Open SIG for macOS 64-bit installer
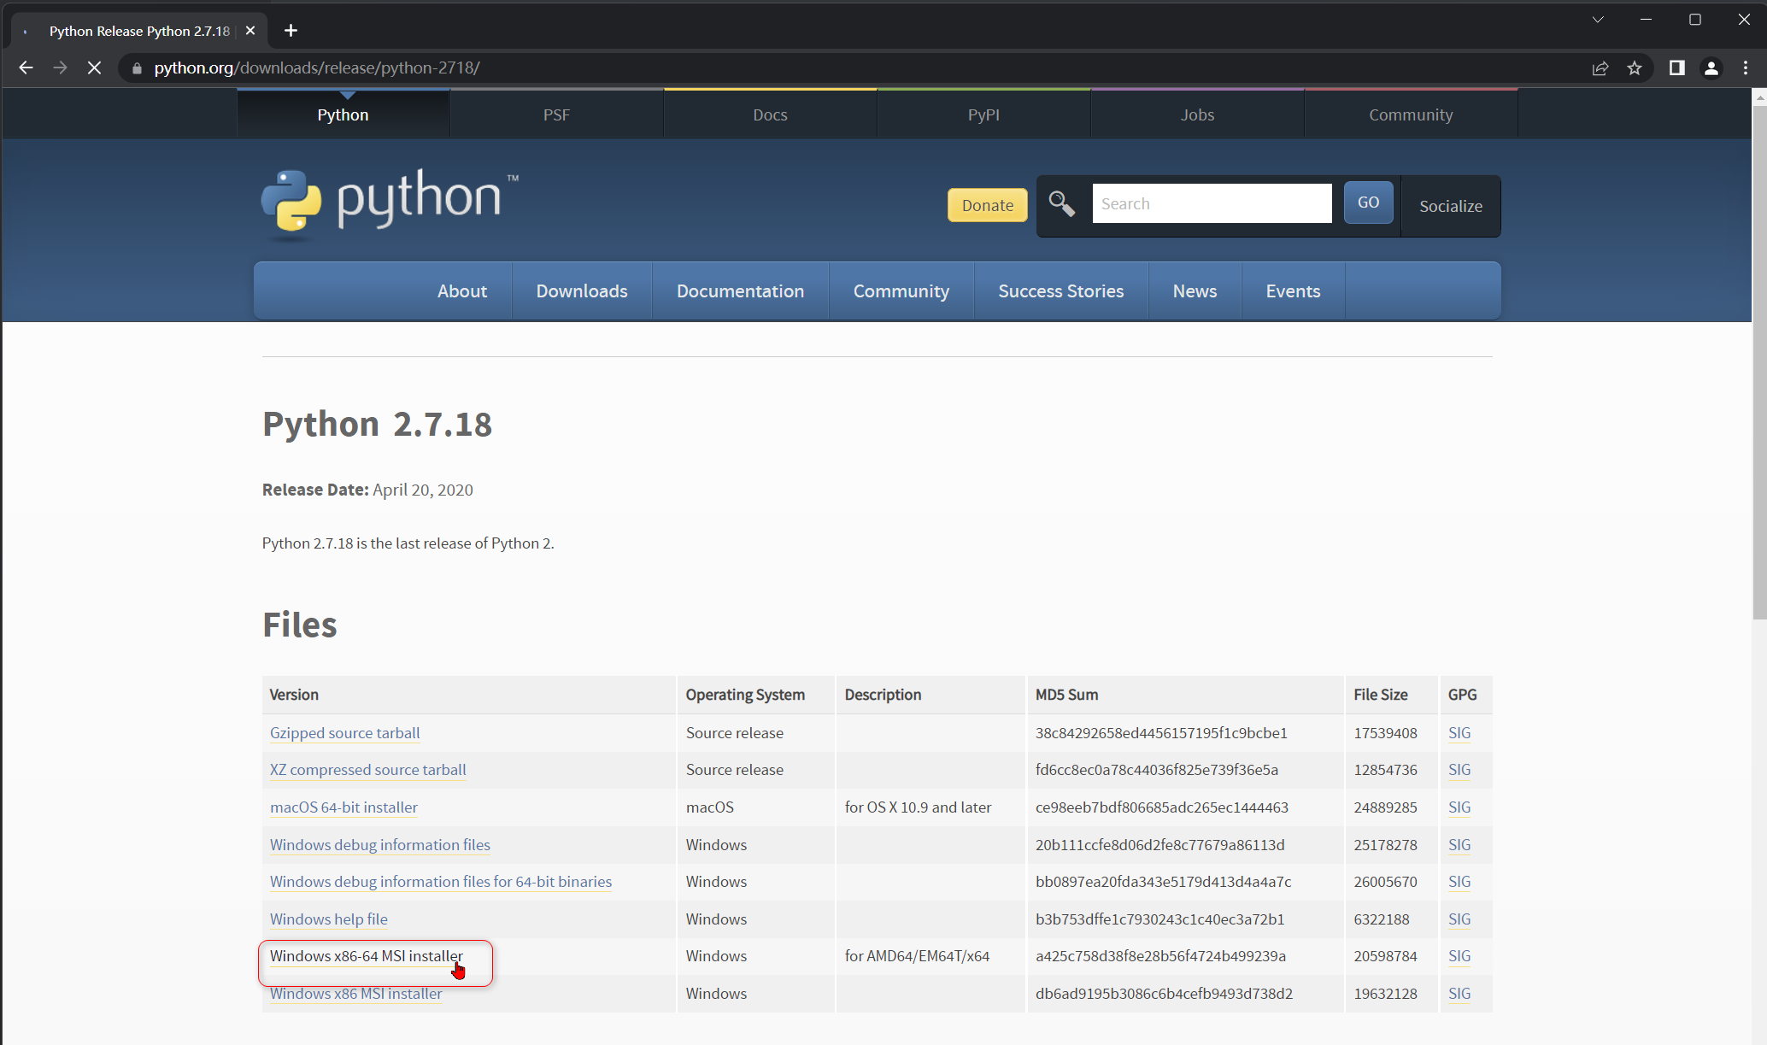The width and height of the screenshot is (1767, 1045). coord(1459,807)
